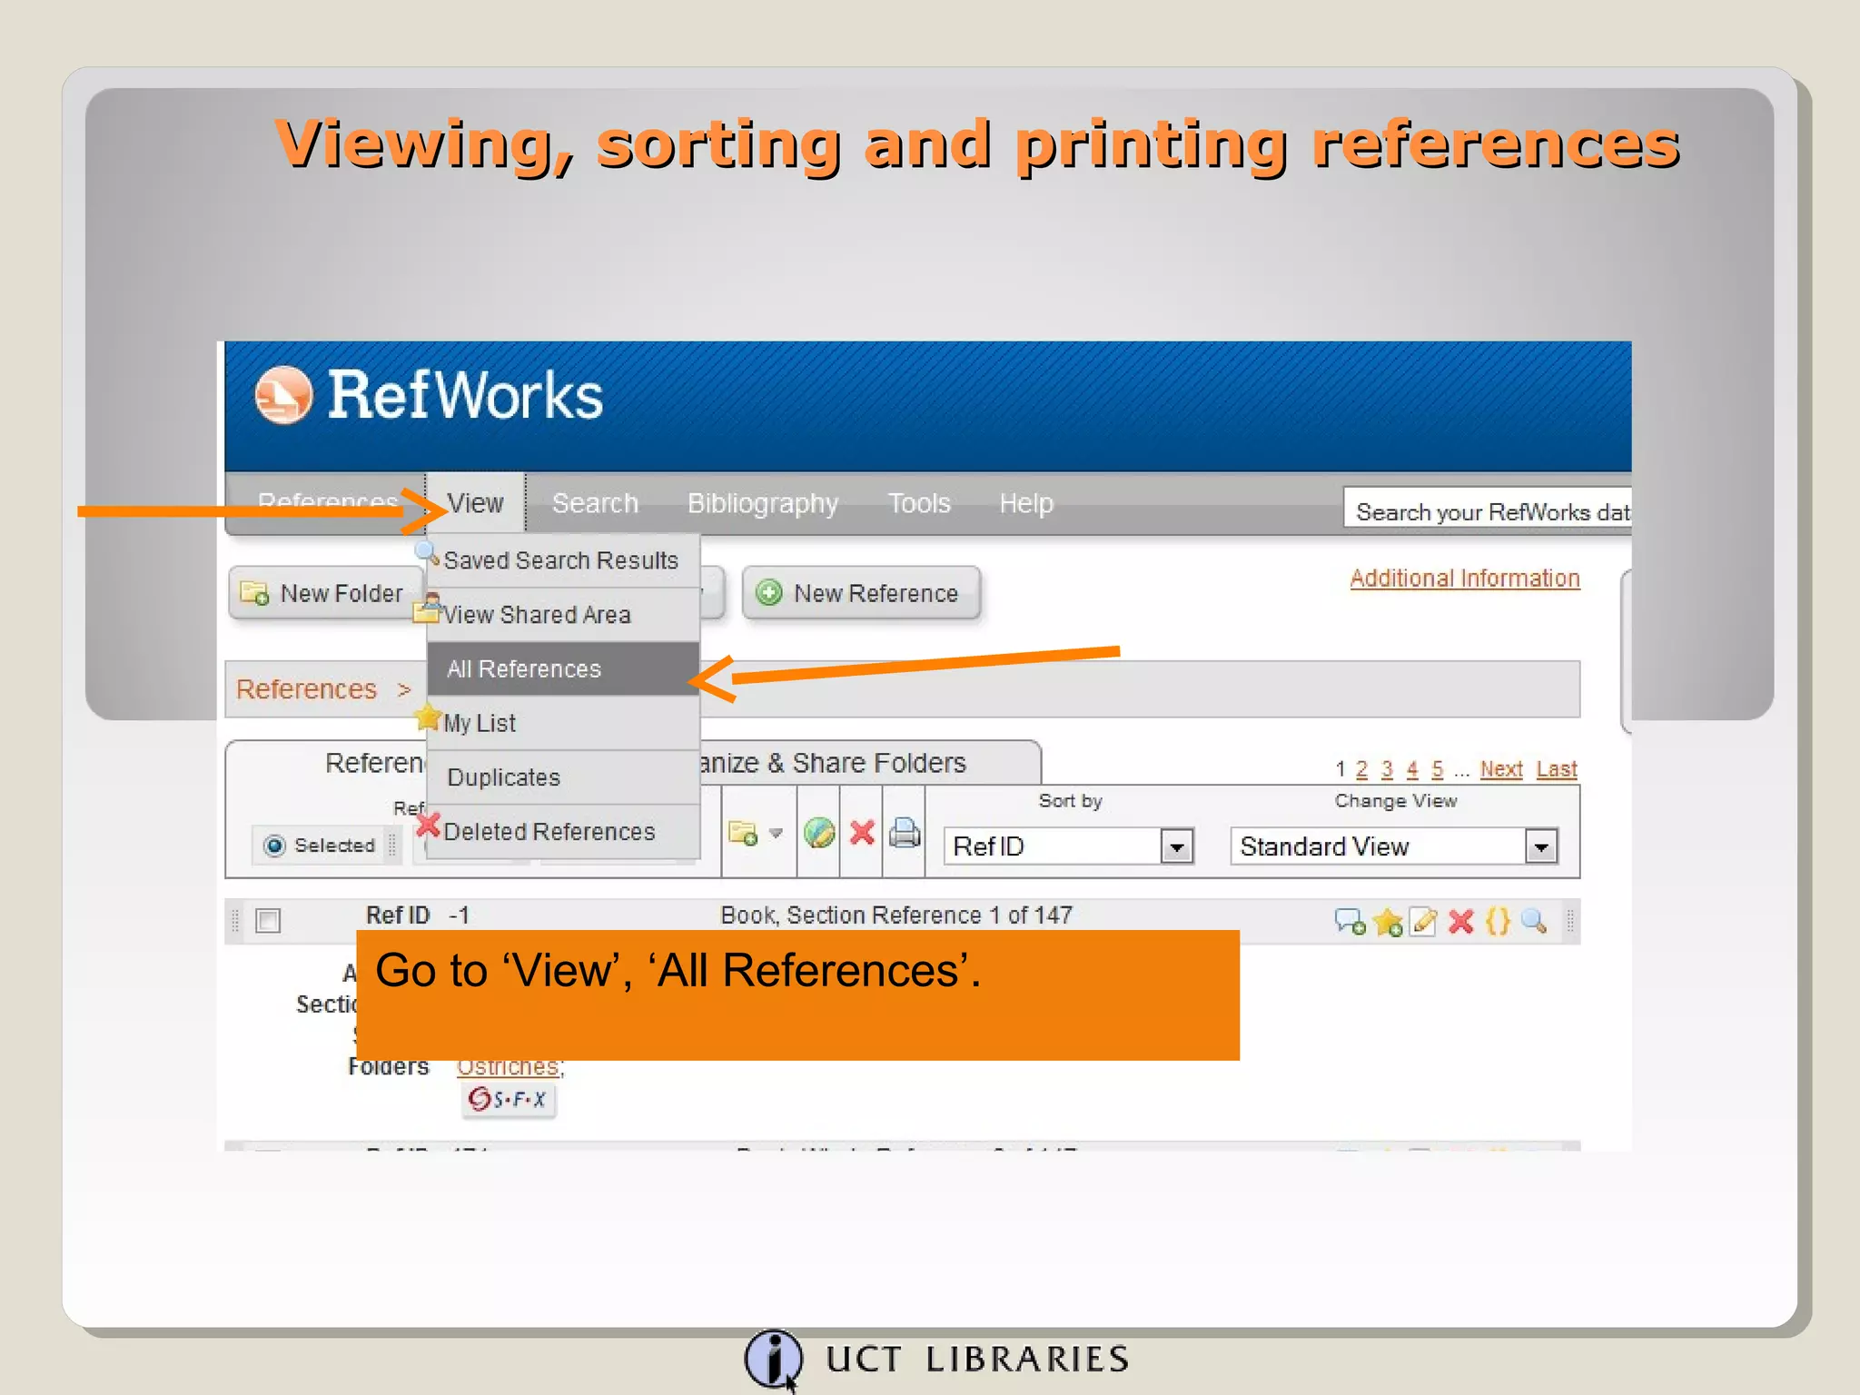Click the New Reference button
Screen dimensions: 1860x1395
pyautogui.click(x=861, y=593)
